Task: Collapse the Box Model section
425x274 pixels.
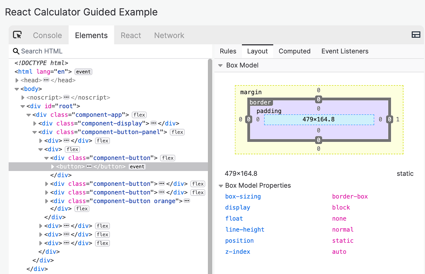Action: (x=220, y=65)
